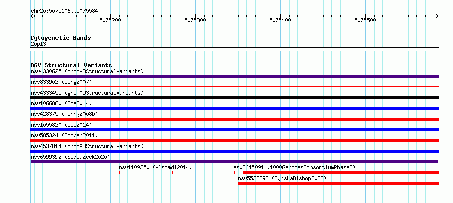Click the 5075200 ruler position
The height and width of the screenshot is (203, 453).
tap(110, 20)
